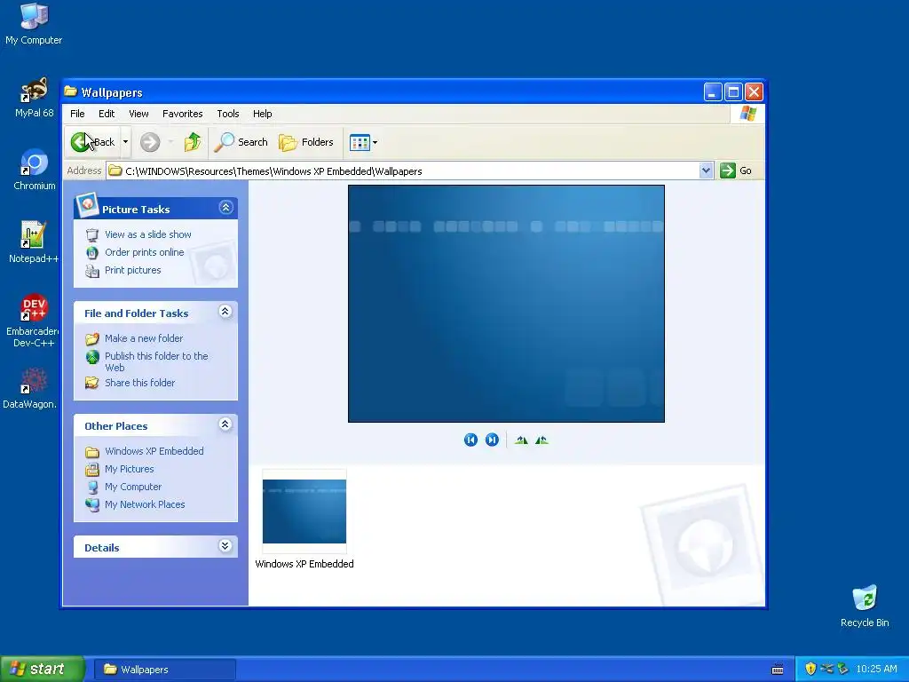The width and height of the screenshot is (909, 682).
Task: Rotate the image counterclockwise
Action: [541, 440]
